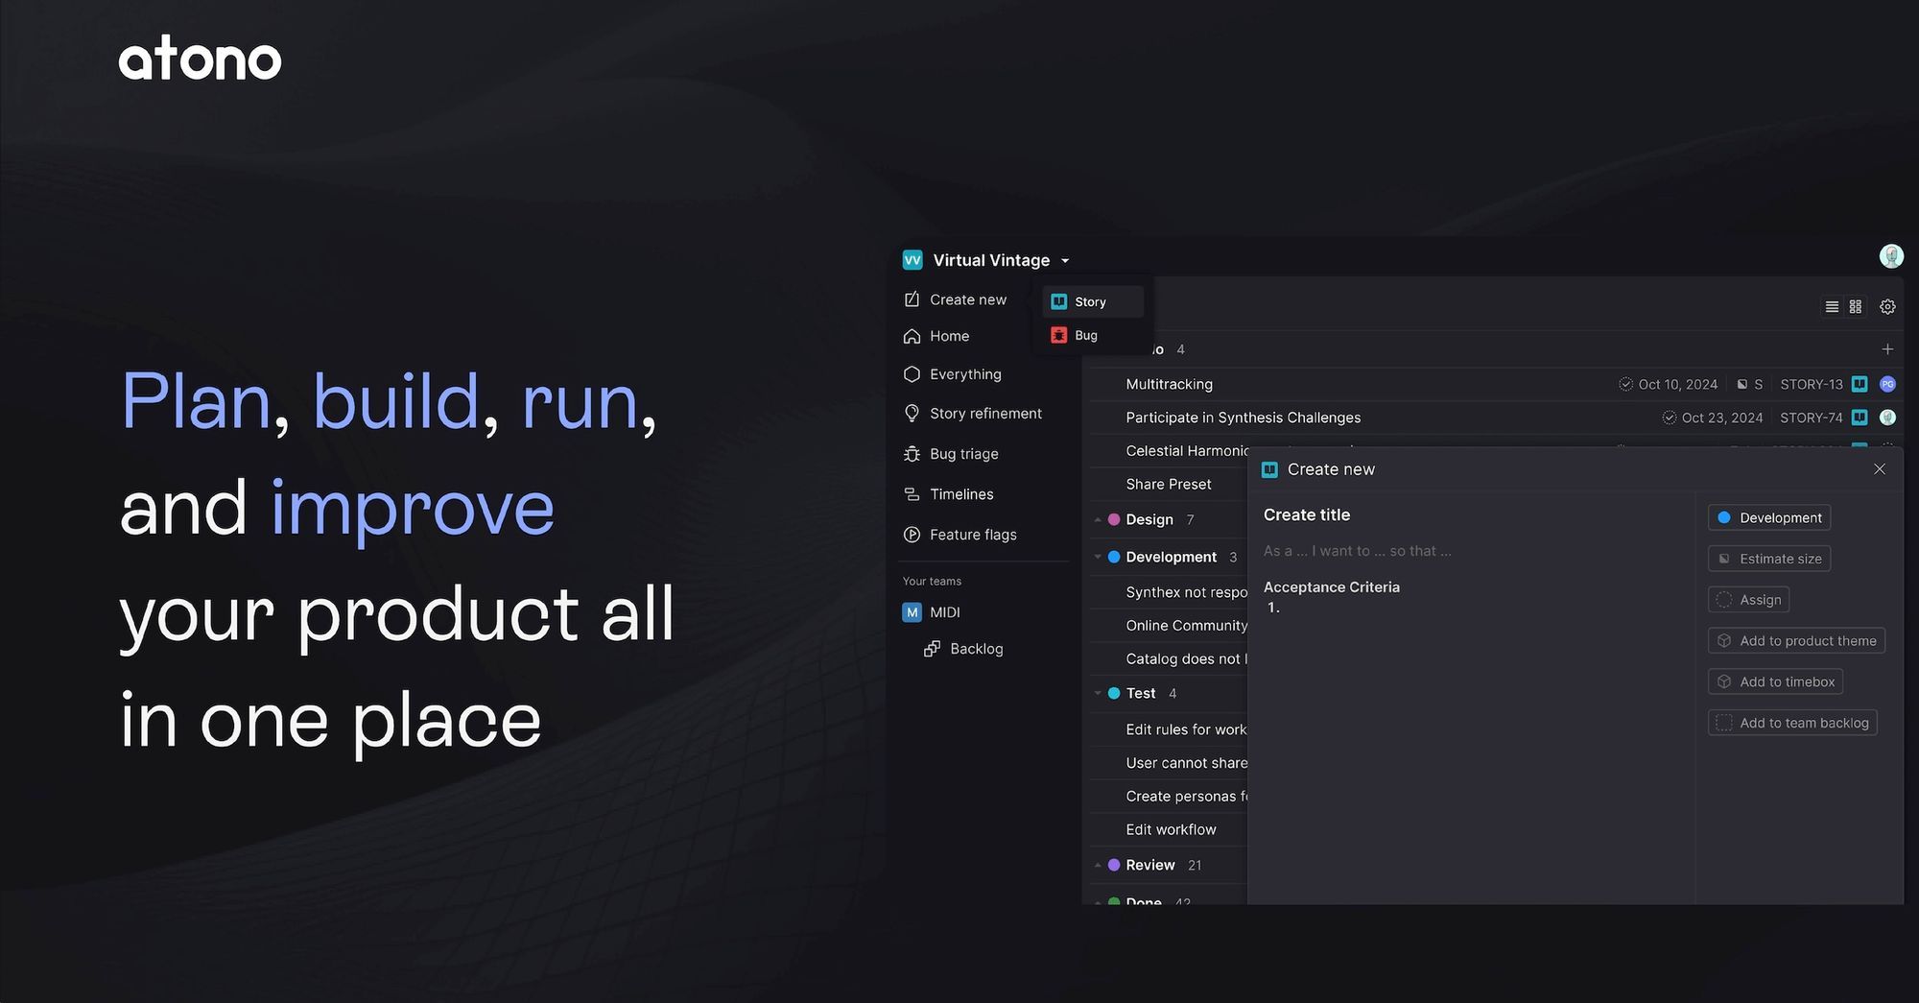Collapse the Design section
The width and height of the screenshot is (1919, 1003).
pyautogui.click(x=1098, y=519)
